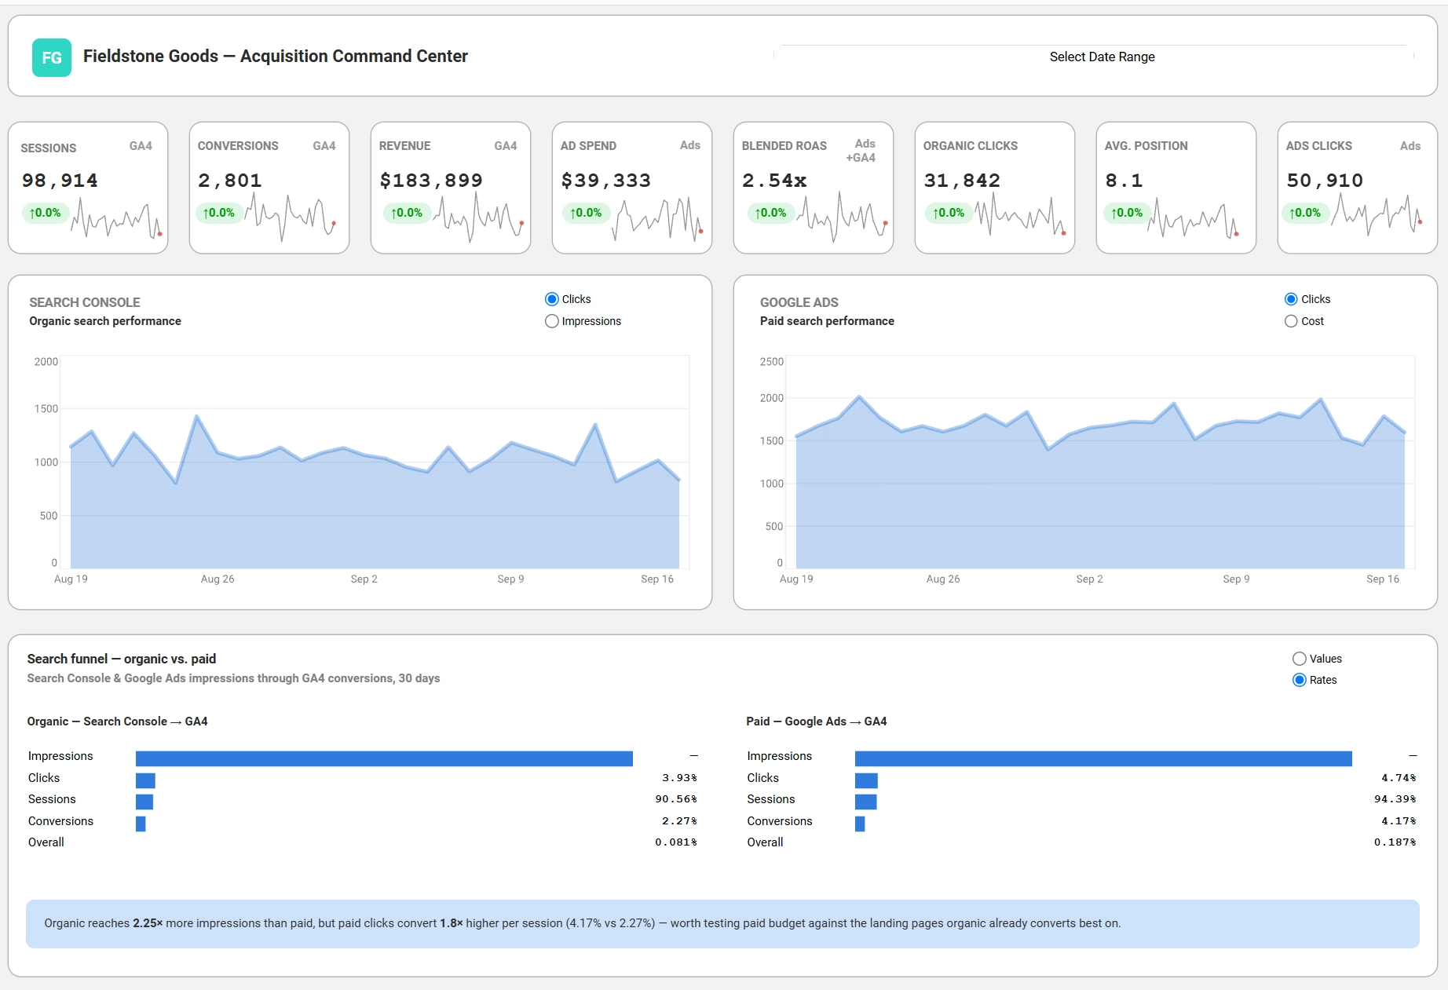
Task: Click the FG Fieldstone Goods logo icon
Action: (51, 57)
